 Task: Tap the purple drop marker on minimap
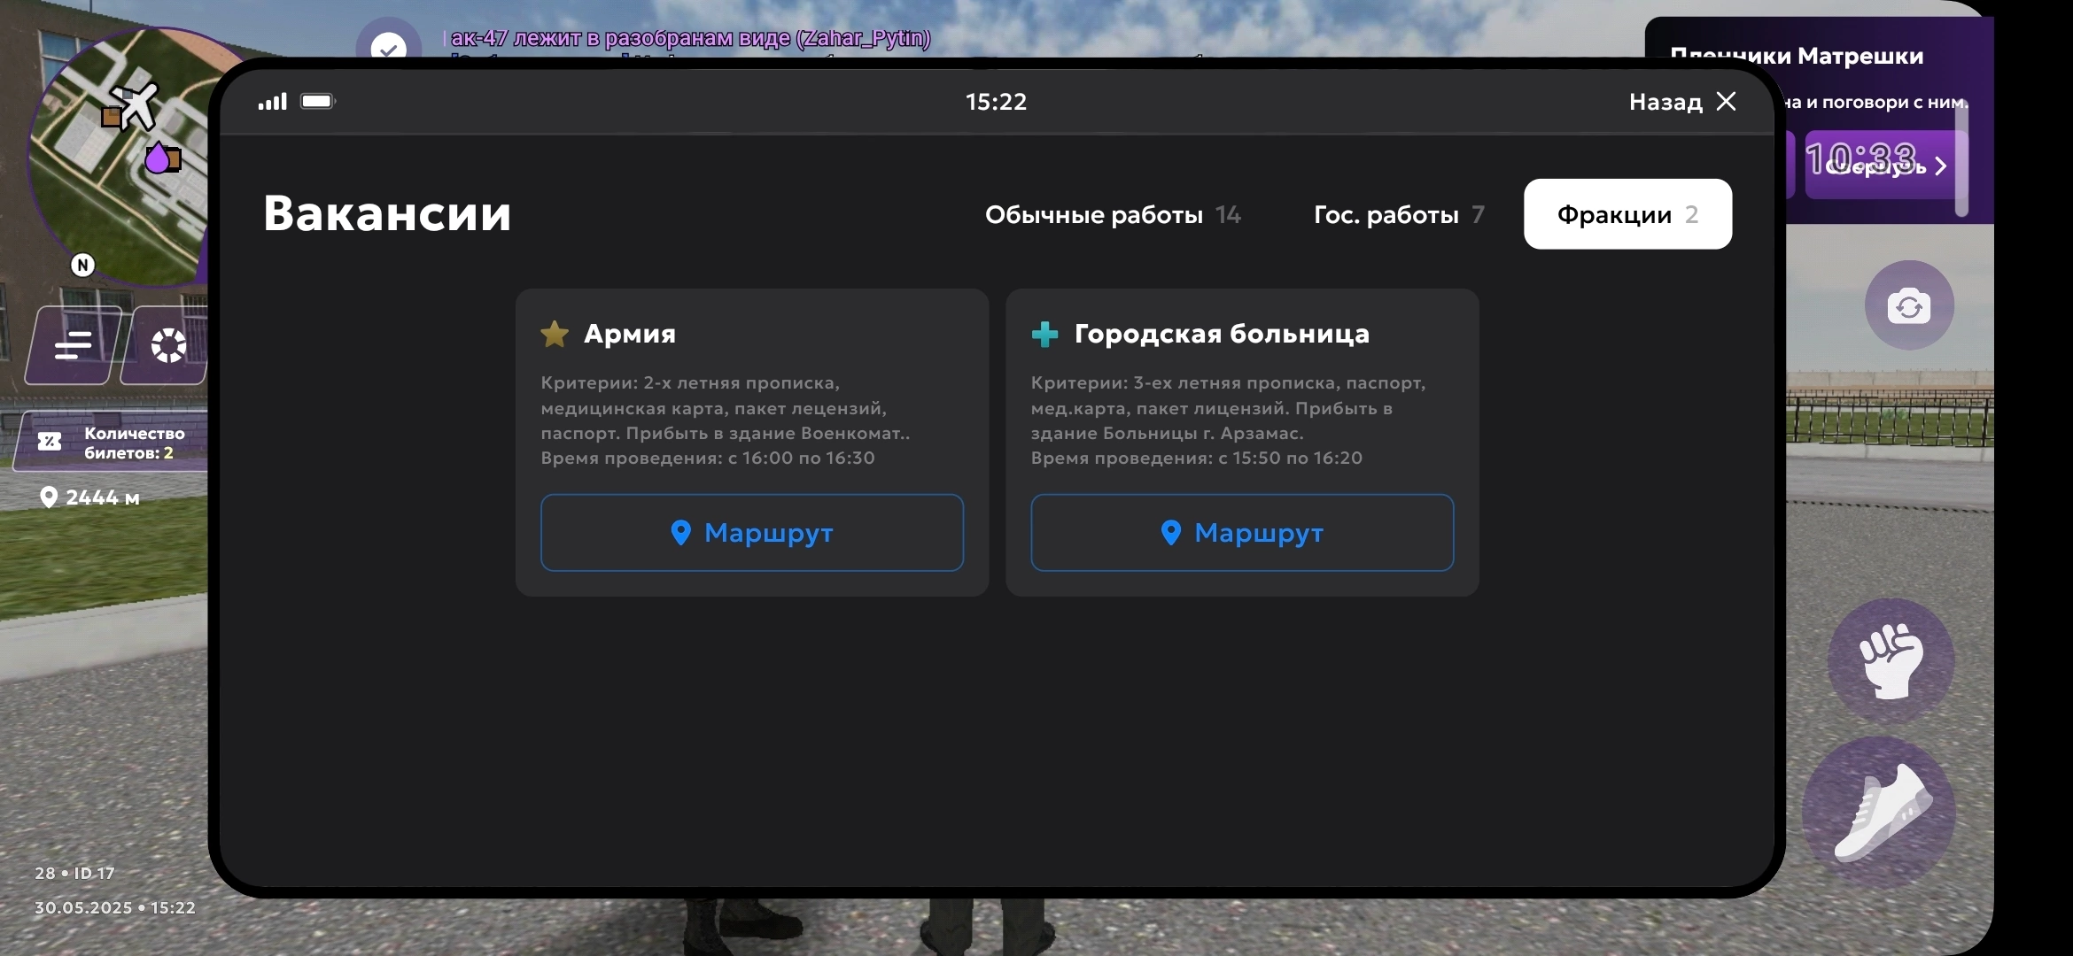[158, 158]
